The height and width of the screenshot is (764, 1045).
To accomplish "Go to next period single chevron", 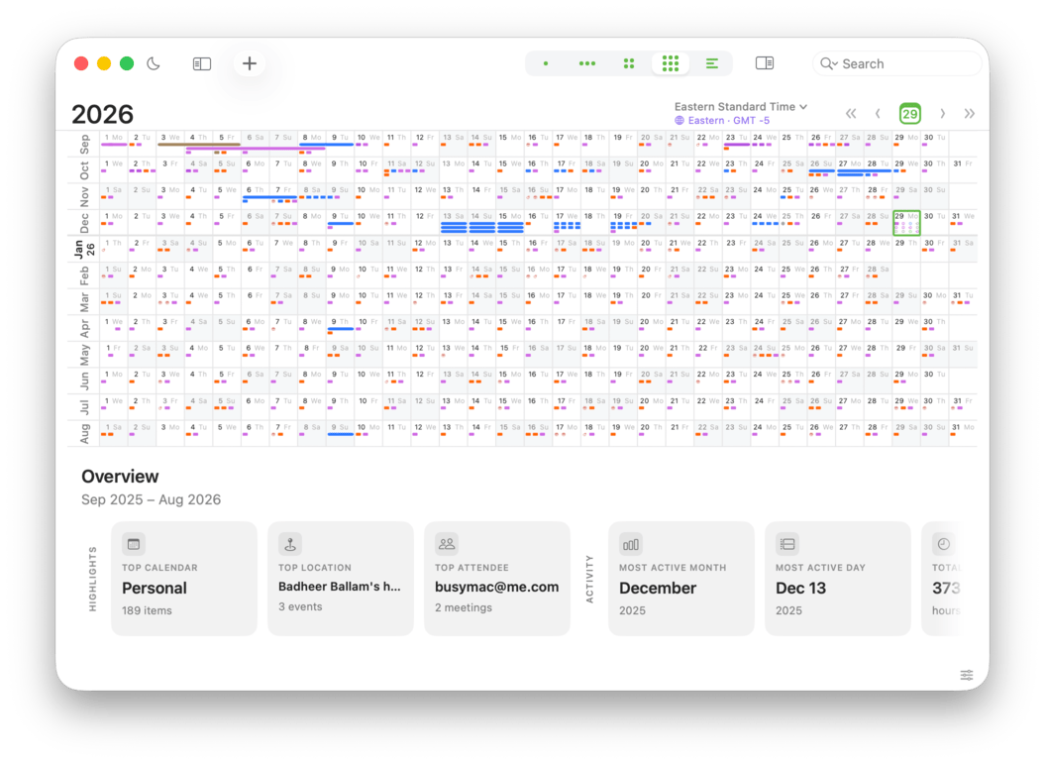I will click(x=942, y=114).
